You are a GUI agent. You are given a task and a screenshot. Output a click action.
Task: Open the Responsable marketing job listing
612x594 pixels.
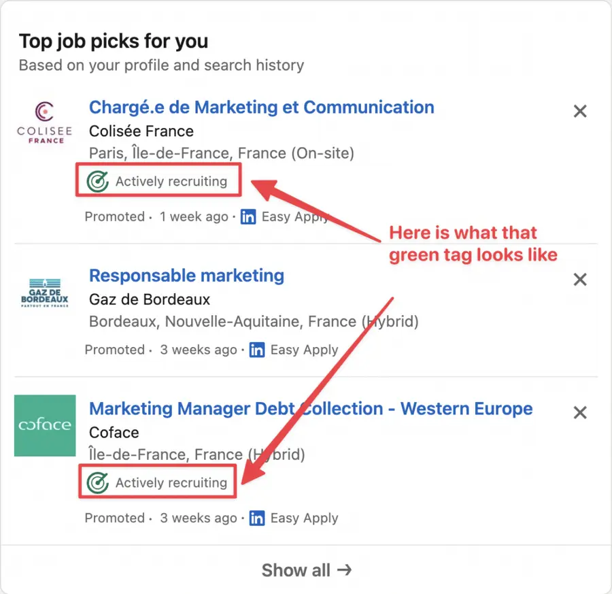coord(186,276)
